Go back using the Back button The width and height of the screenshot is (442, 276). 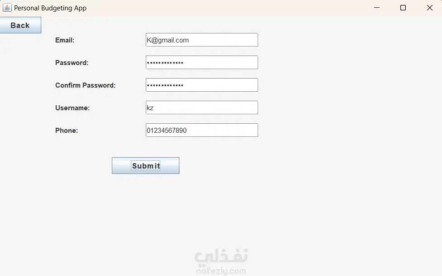(x=20, y=25)
